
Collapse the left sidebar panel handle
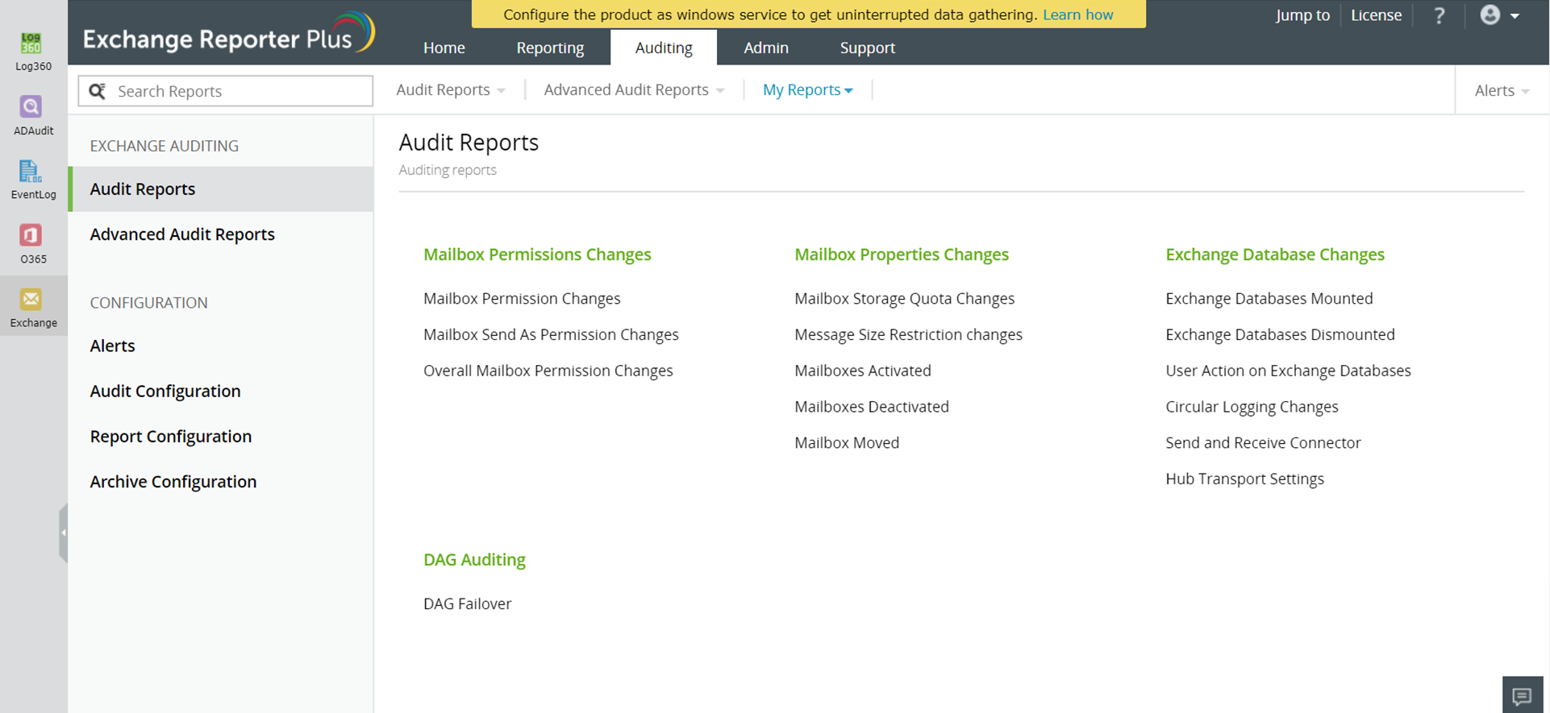click(63, 533)
